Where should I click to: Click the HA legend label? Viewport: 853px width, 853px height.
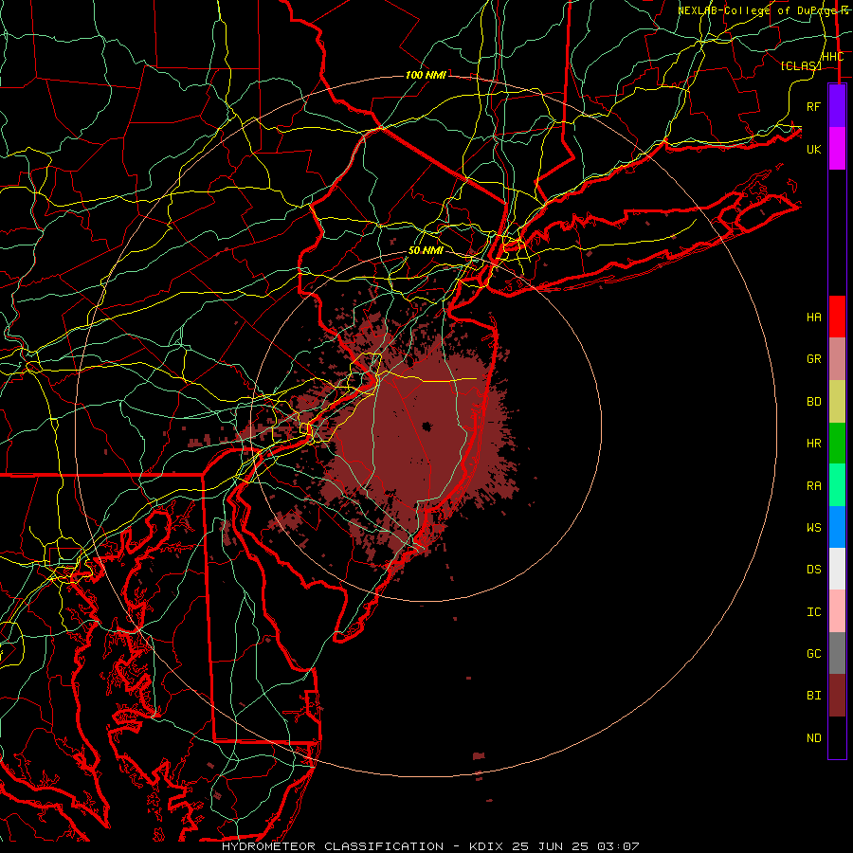[814, 318]
